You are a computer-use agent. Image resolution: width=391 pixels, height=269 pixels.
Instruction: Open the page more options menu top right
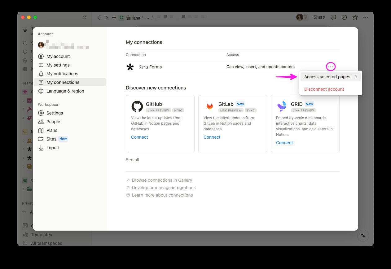pos(366,17)
